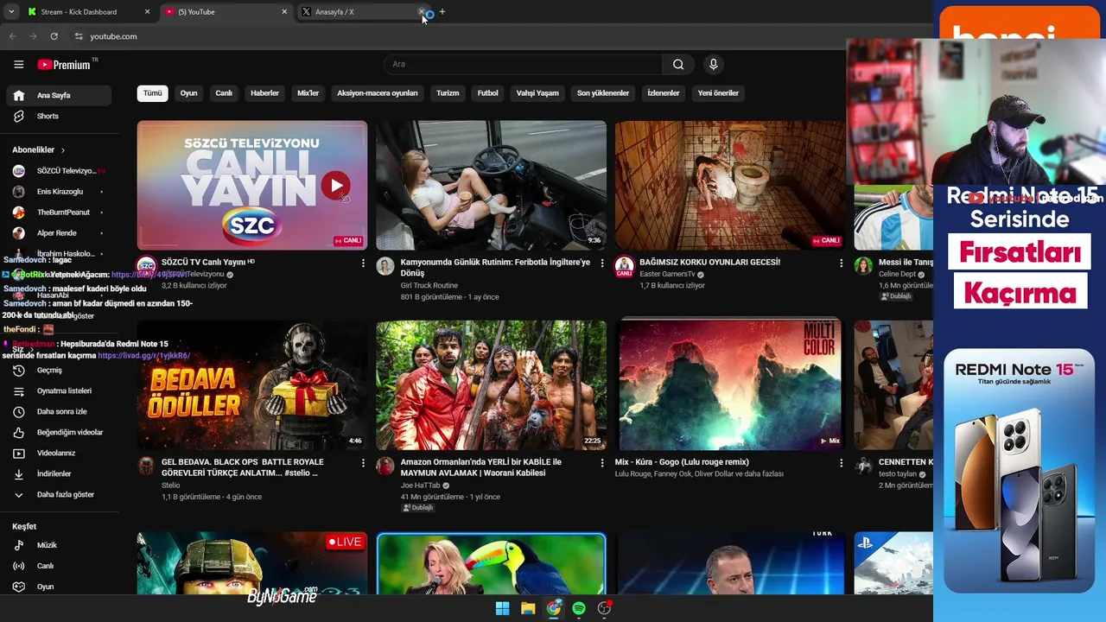Open more options for SÖZCÜ TV video

point(363,263)
